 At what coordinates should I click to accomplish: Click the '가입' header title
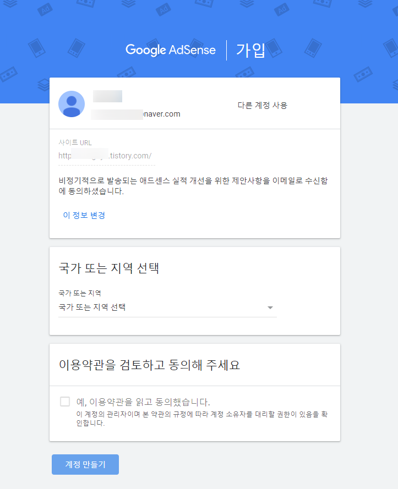pos(250,50)
